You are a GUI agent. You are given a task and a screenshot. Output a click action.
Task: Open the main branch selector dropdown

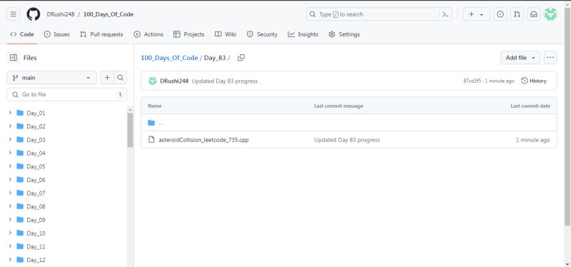pos(51,78)
